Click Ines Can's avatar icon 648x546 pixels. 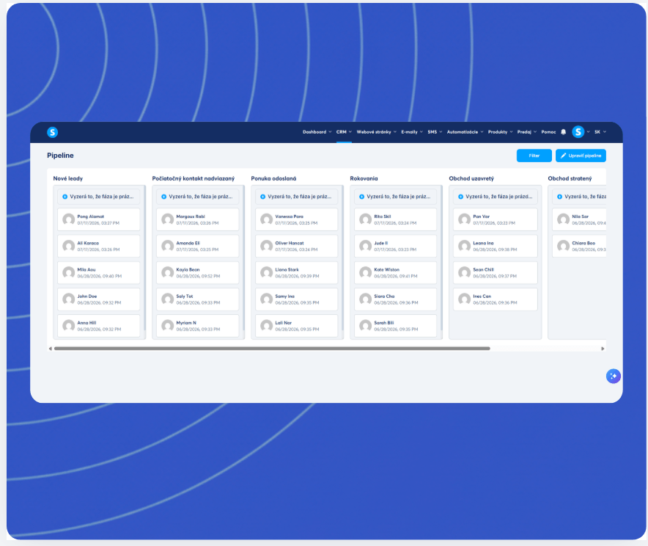[465, 299]
